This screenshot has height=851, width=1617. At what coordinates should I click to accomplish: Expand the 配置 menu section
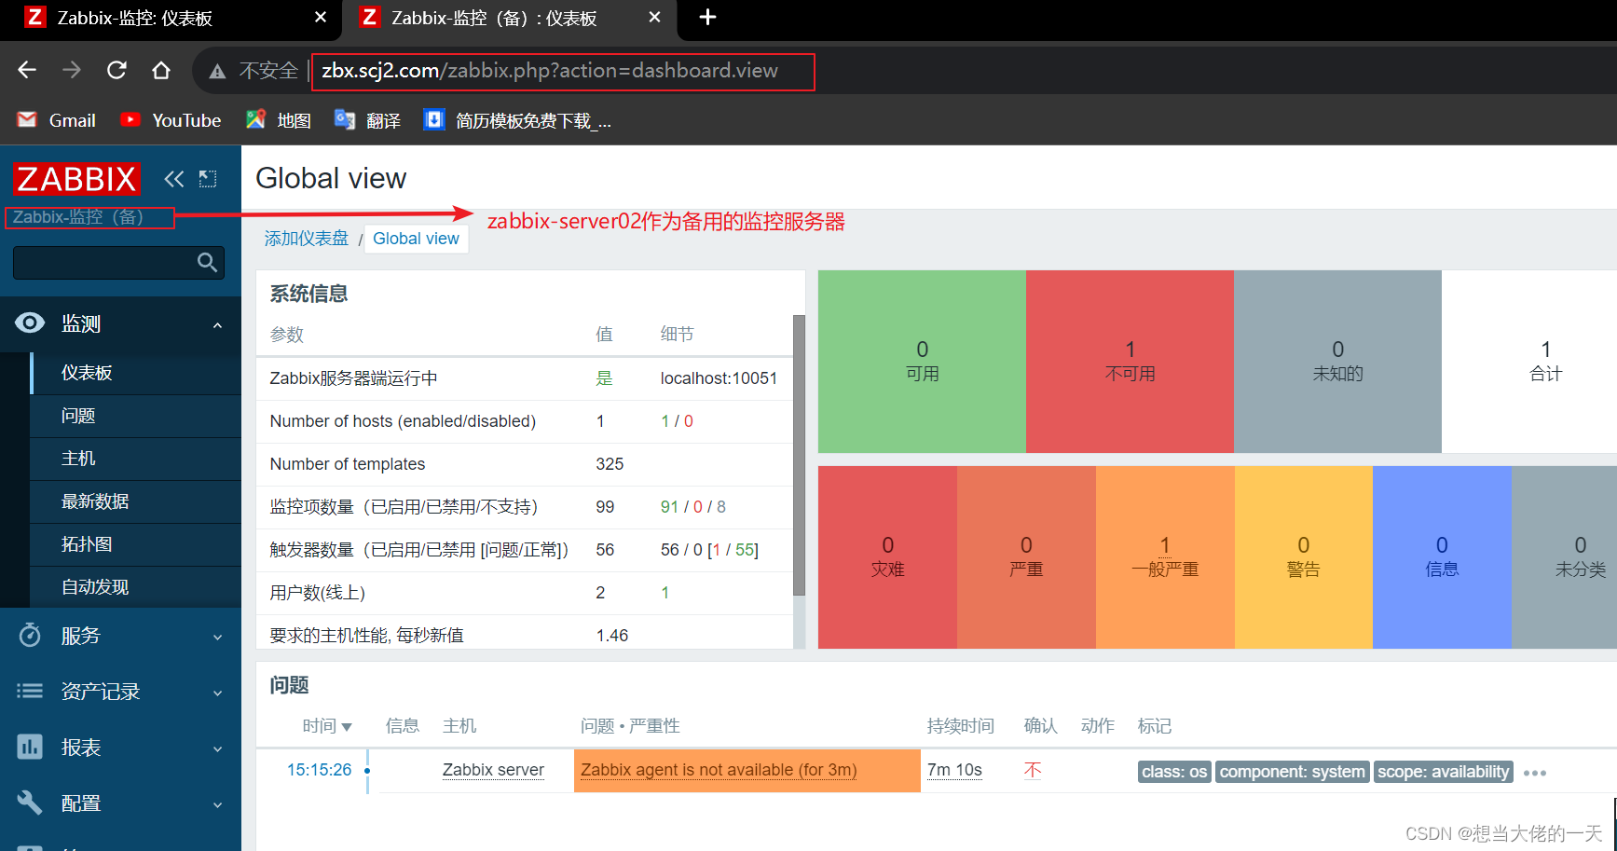tap(121, 803)
